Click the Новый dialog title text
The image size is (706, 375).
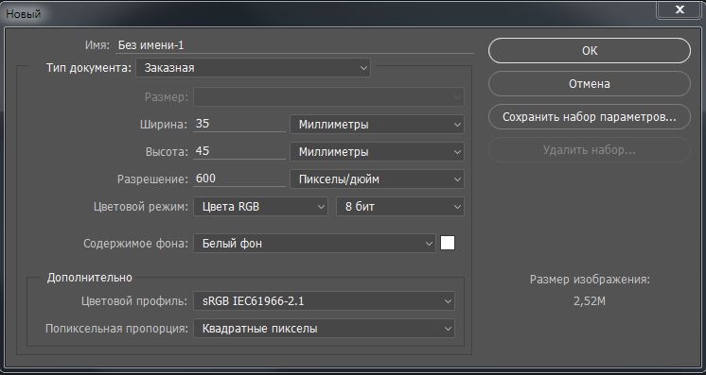(24, 14)
